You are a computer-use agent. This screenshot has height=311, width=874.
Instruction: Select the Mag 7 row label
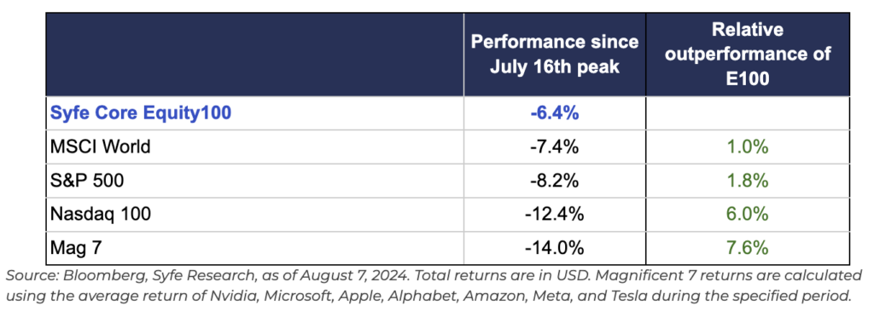click(x=76, y=248)
